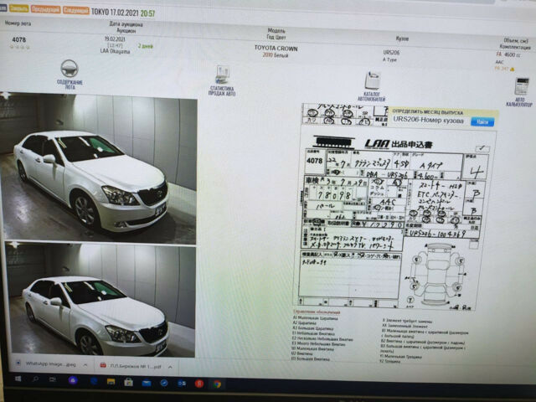Screen dimensions: 536x402
Task: Open the red Yandex icon on the taskbar
Action: 199,384
